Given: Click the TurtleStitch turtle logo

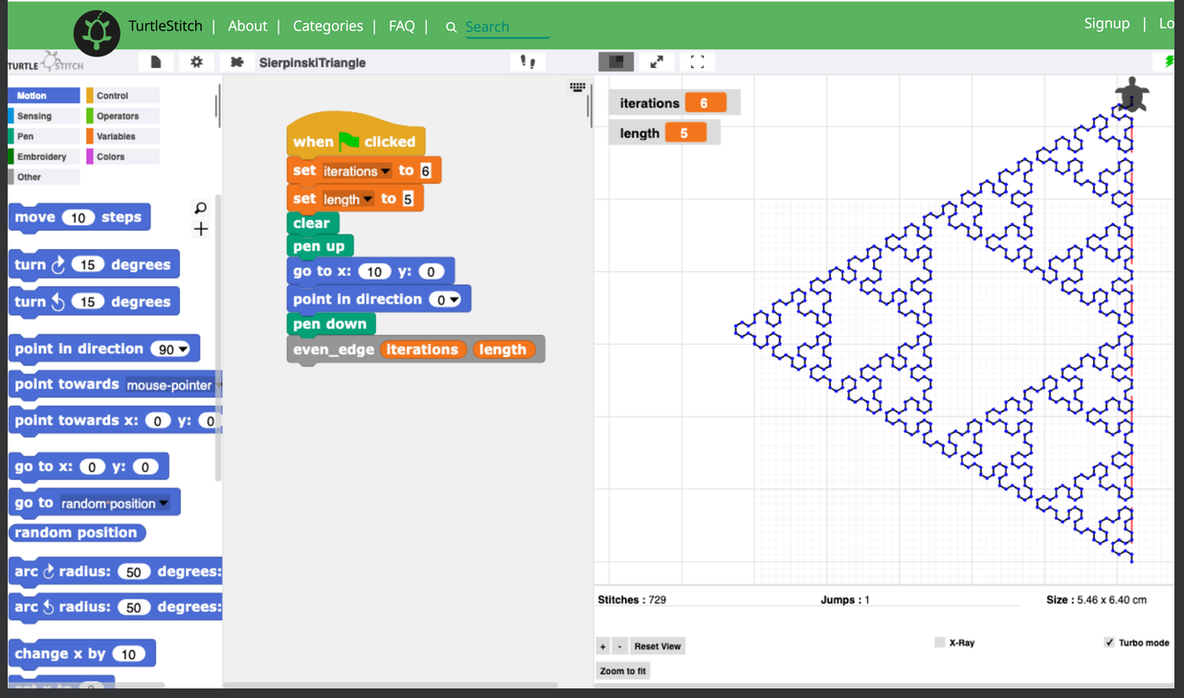Looking at the screenshot, I should (98, 34).
